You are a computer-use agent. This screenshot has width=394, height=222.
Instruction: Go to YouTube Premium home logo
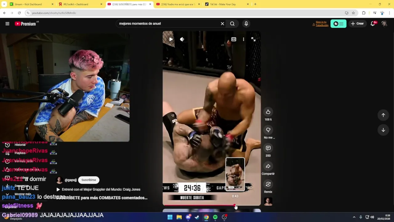point(26,24)
